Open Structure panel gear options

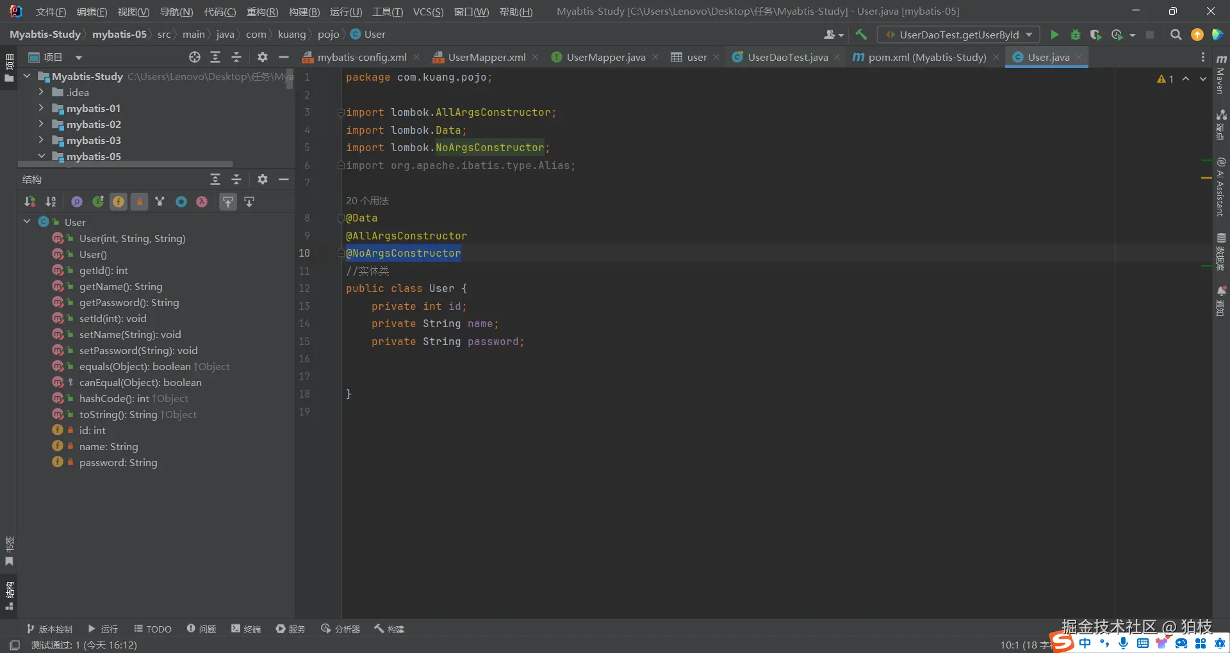click(x=262, y=179)
